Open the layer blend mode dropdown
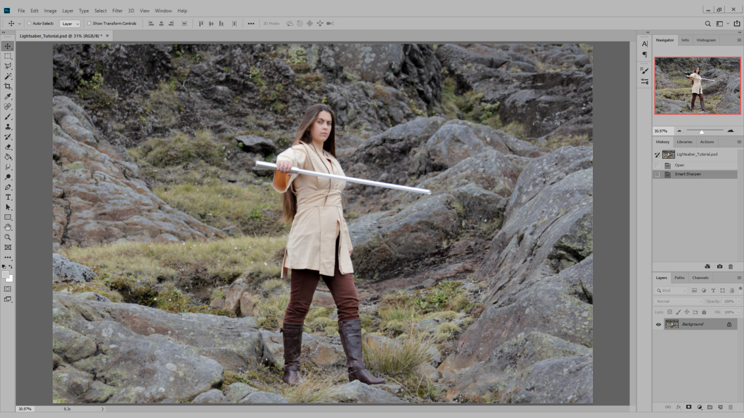This screenshot has width=744, height=418. point(678,301)
